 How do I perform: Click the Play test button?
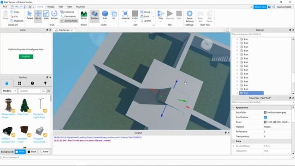[x=160, y=15]
